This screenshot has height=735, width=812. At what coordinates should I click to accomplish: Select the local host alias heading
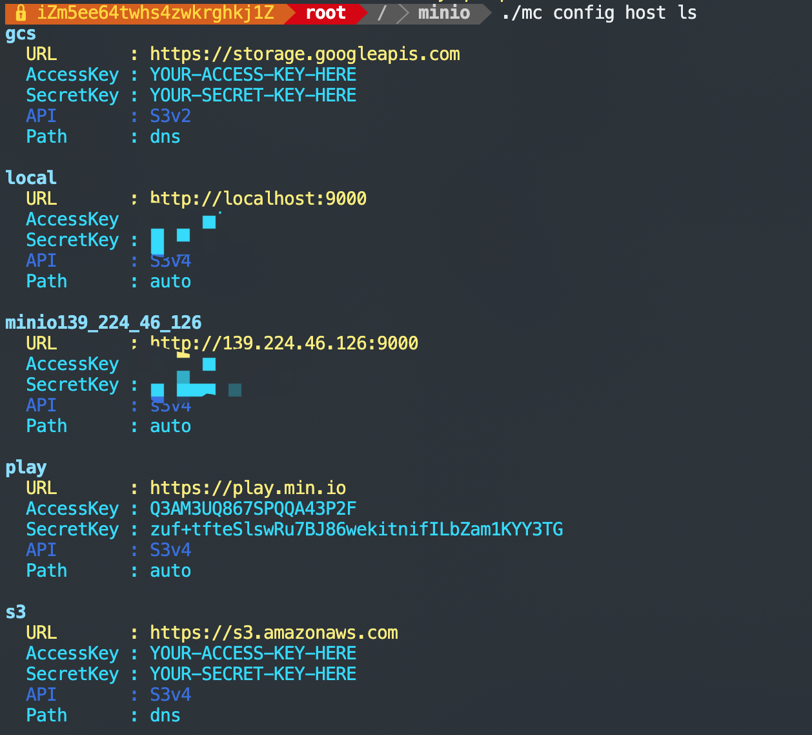pyautogui.click(x=31, y=178)
